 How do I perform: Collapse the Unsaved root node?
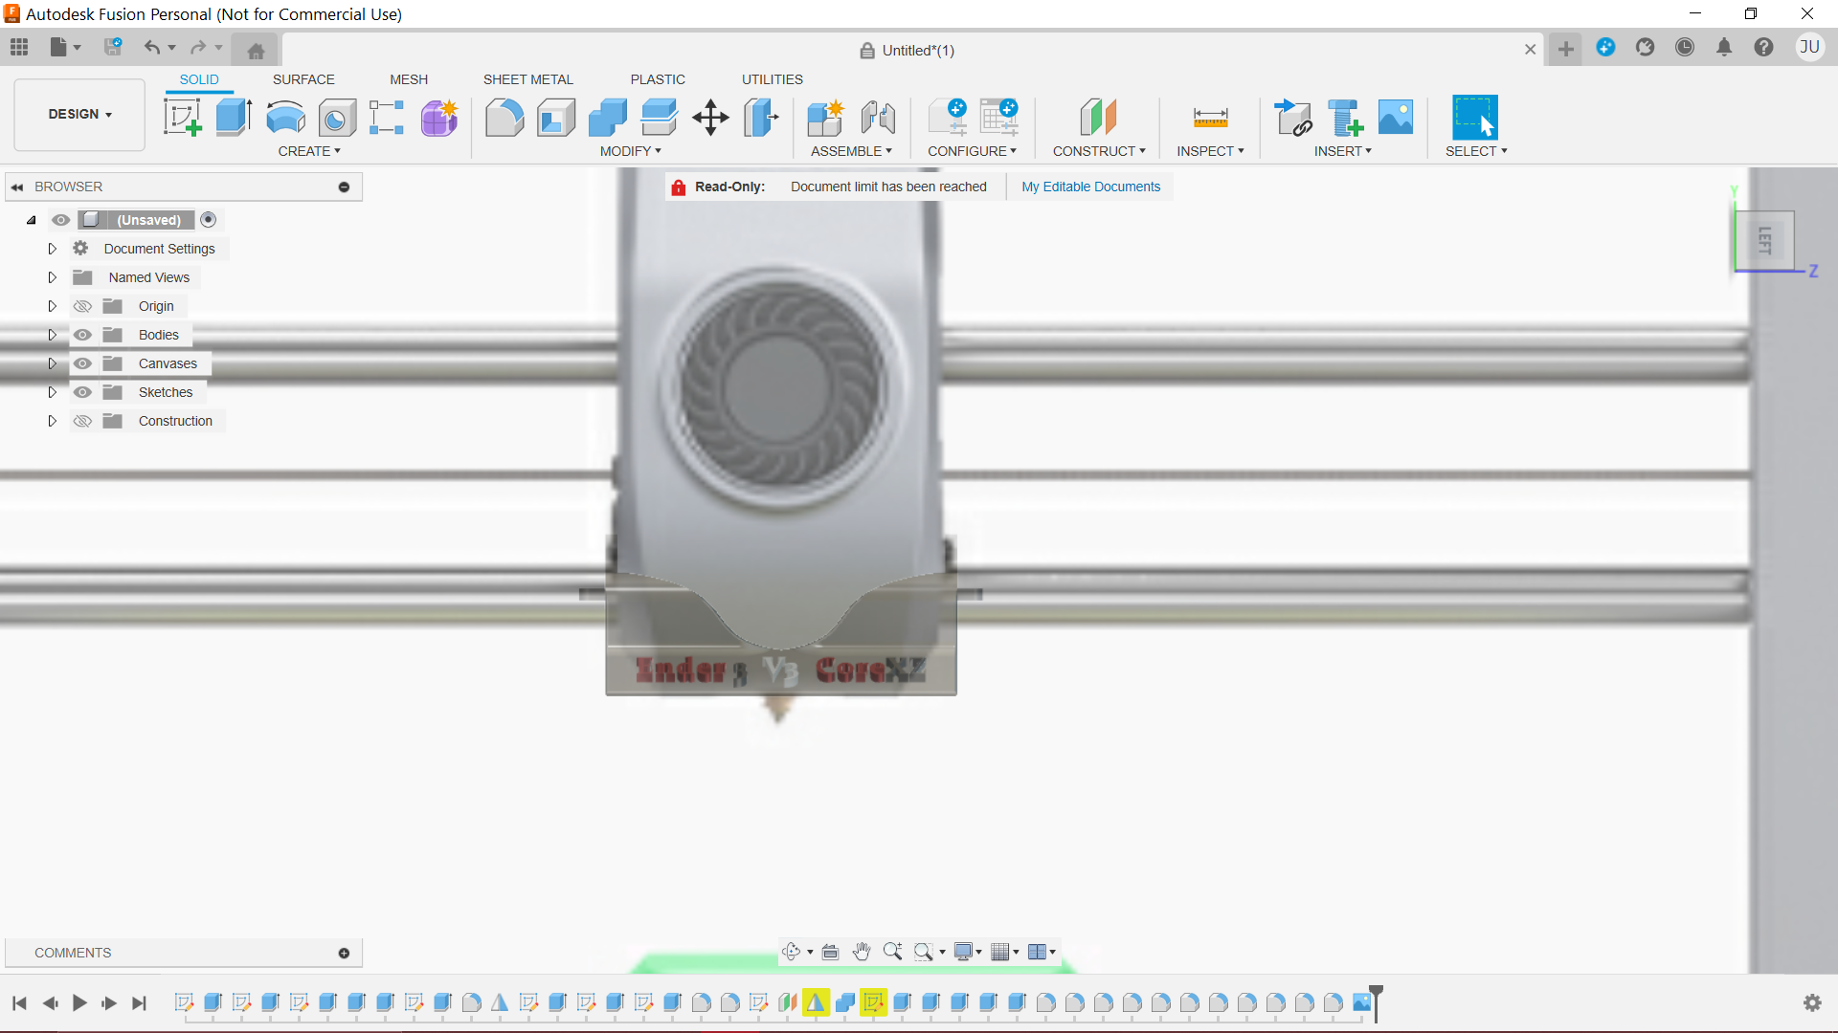click(31, 220)
